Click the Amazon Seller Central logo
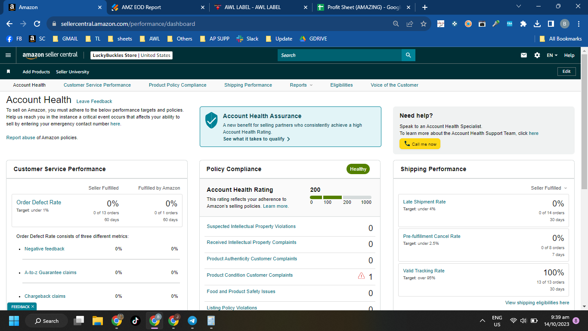This screenshot has height=331, width=588. tap(50, 55)
